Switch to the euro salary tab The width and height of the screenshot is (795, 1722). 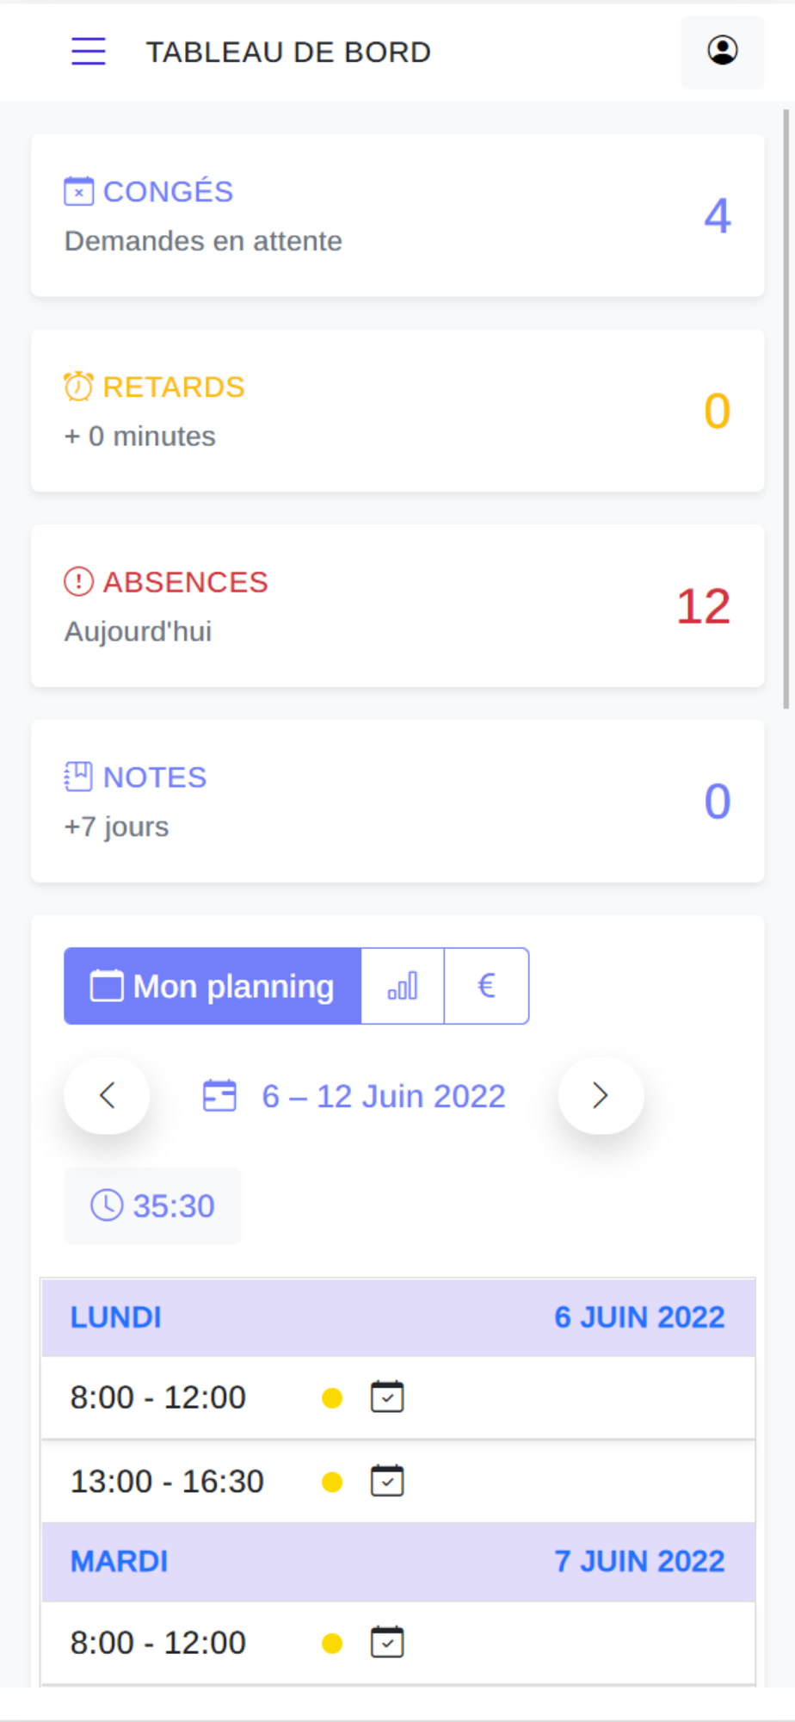486,986
